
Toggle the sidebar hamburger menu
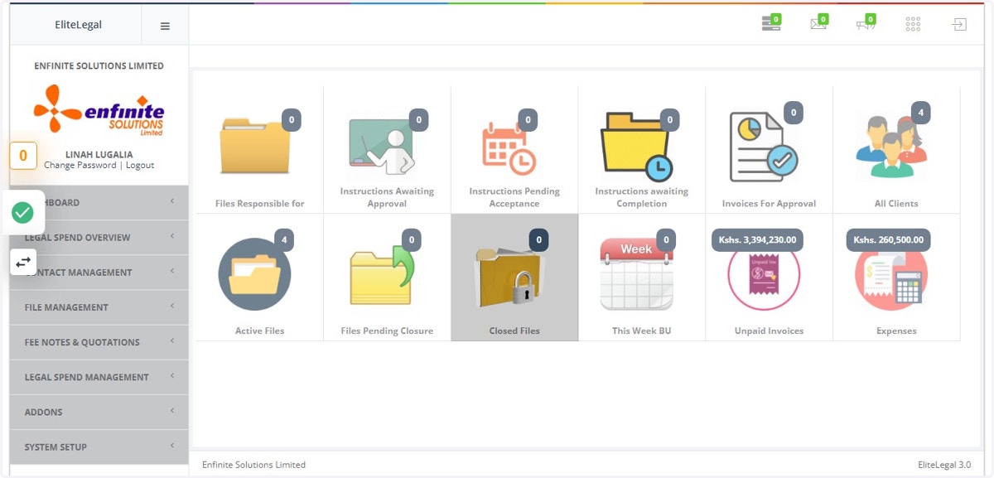[165, 26]
